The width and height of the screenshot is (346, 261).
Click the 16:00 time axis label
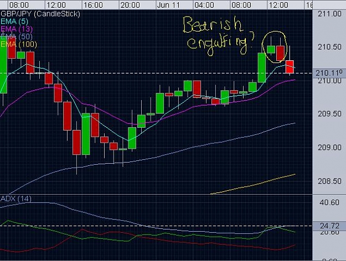pos(93,5)
